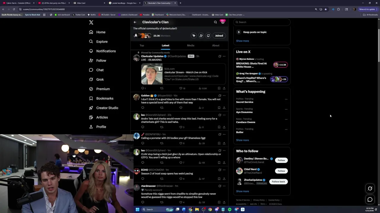380x213 pixels.
Task: Like ECHO's incel soap opera post
Action: pos(181,179)
